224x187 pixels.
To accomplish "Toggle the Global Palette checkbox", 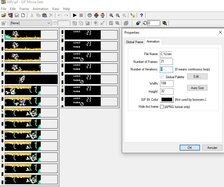I will 162,77.
